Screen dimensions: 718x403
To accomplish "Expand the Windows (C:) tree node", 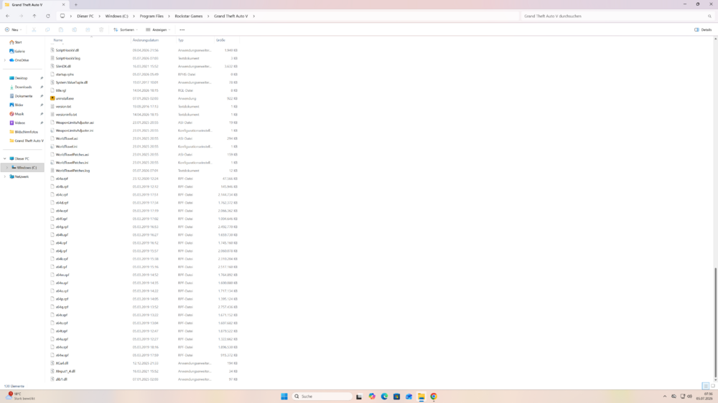I will pos(7,167).
